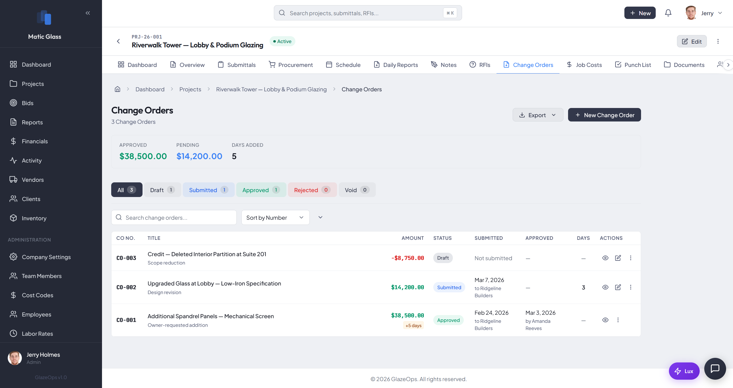Screen dimensions: 733x388
Task: Launch the Lux assistant button
Action: click(x=684, y=371)
